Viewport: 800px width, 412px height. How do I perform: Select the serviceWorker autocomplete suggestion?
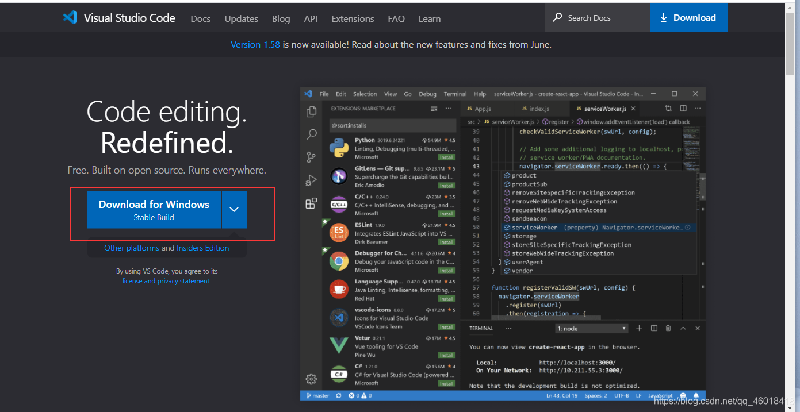[x=598, y=228]
